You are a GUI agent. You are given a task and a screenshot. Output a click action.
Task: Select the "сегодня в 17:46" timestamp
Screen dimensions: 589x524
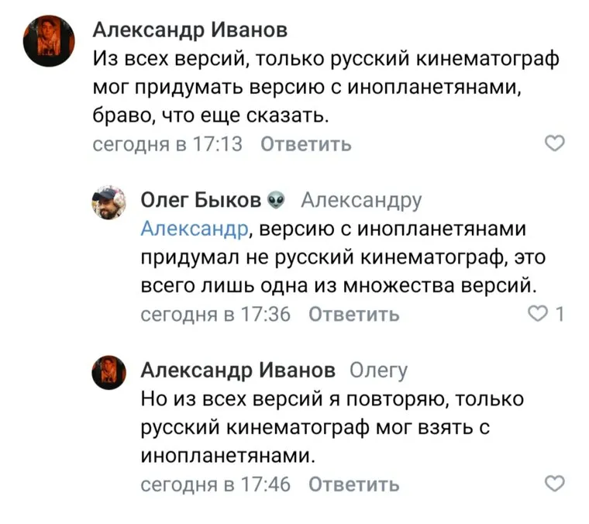(x=215, y=484)
